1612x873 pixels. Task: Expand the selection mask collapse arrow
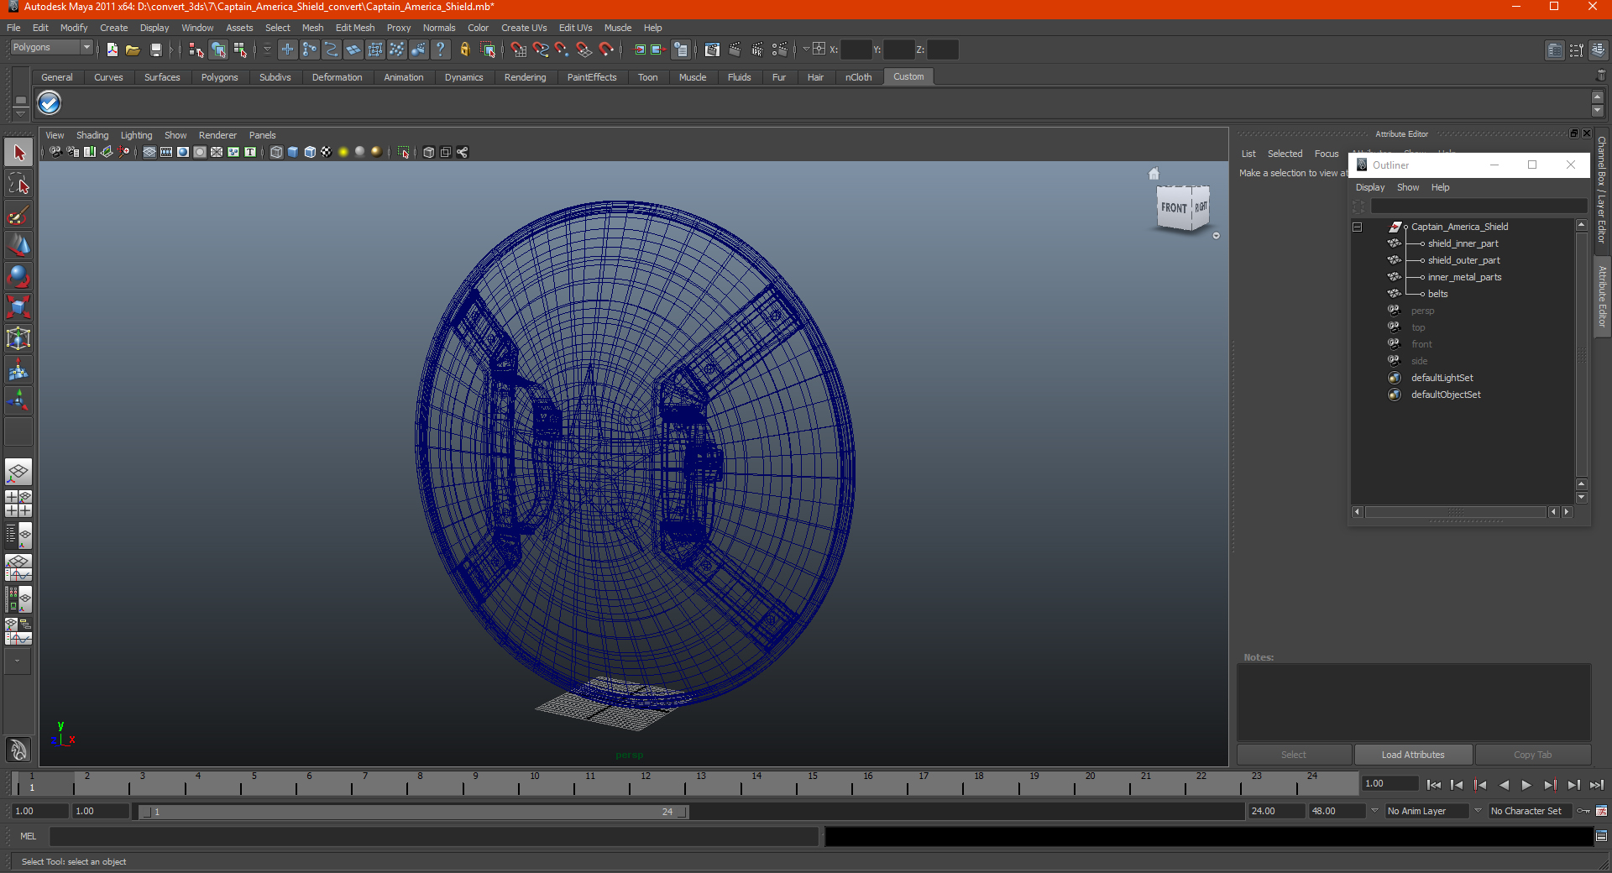tap(267, 50)
